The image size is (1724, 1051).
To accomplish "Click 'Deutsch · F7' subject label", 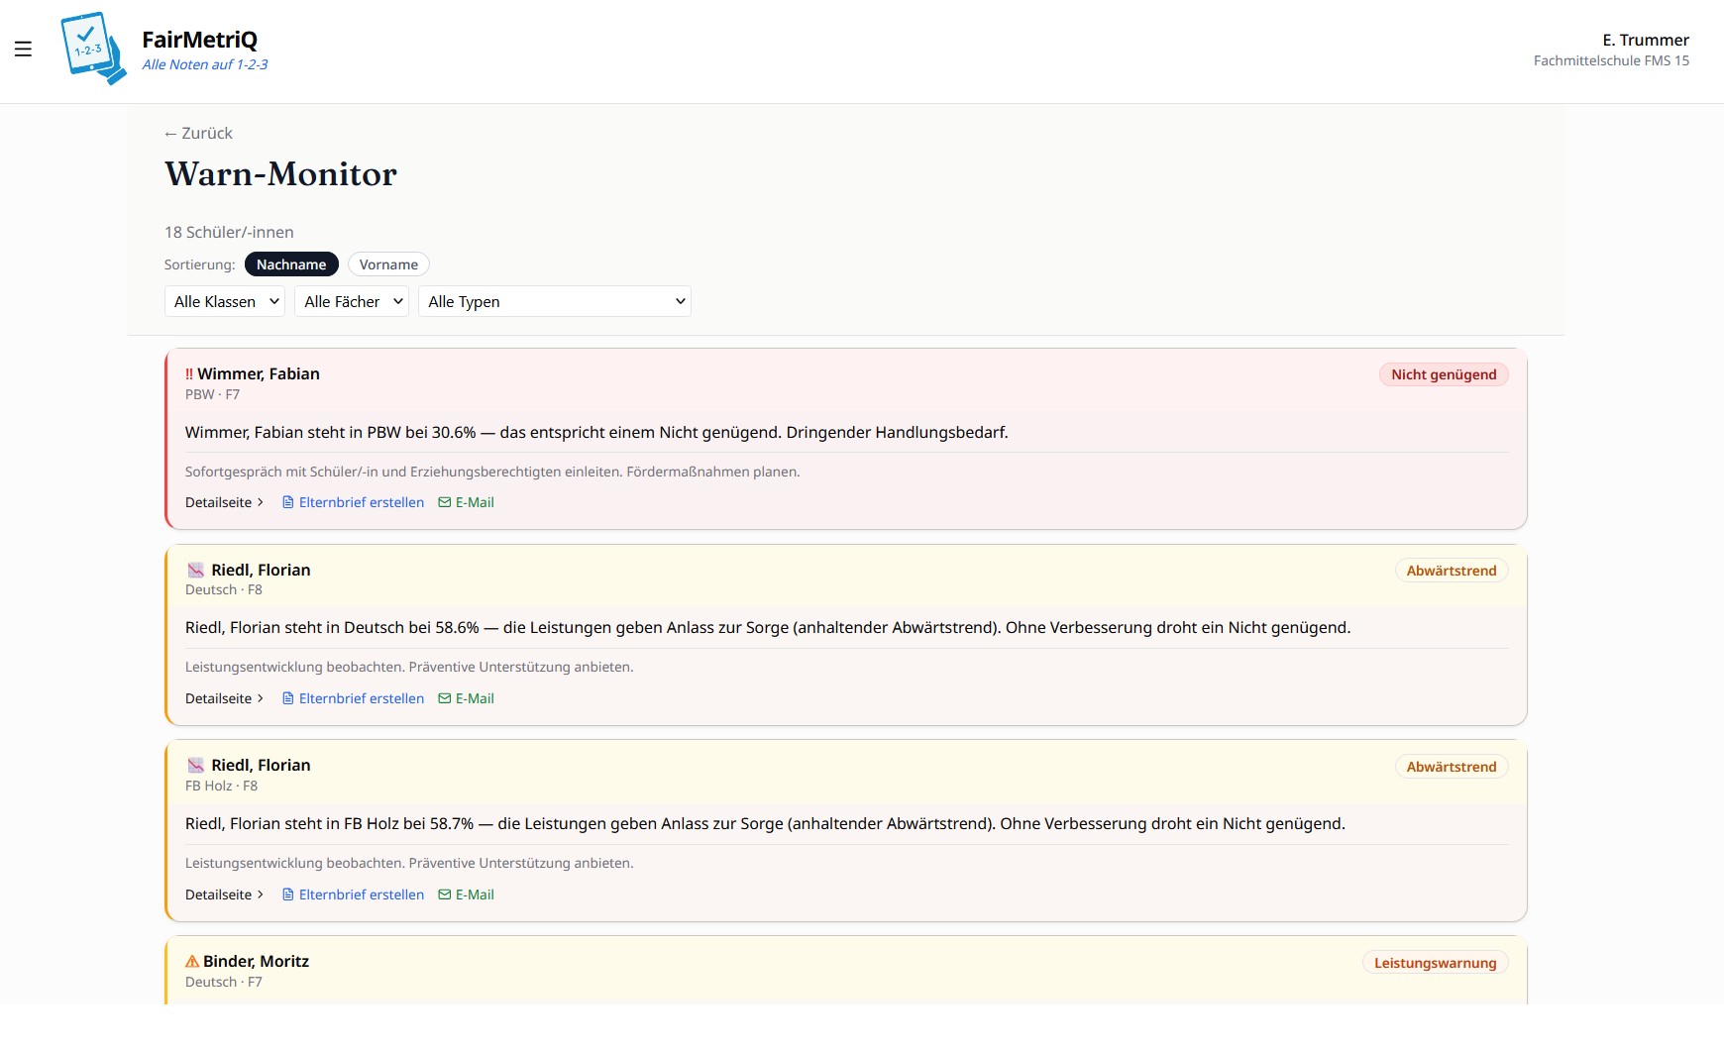I will pos(224,982).
